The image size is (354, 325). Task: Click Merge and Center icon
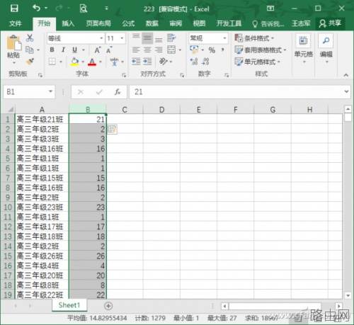[x=171, y=50]
